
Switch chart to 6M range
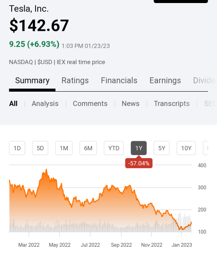pyautogui.click(x=88, y=148)
